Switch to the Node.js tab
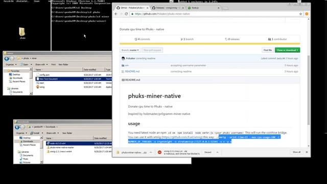This screenshot has width=327, height=184. coord(203,8)
